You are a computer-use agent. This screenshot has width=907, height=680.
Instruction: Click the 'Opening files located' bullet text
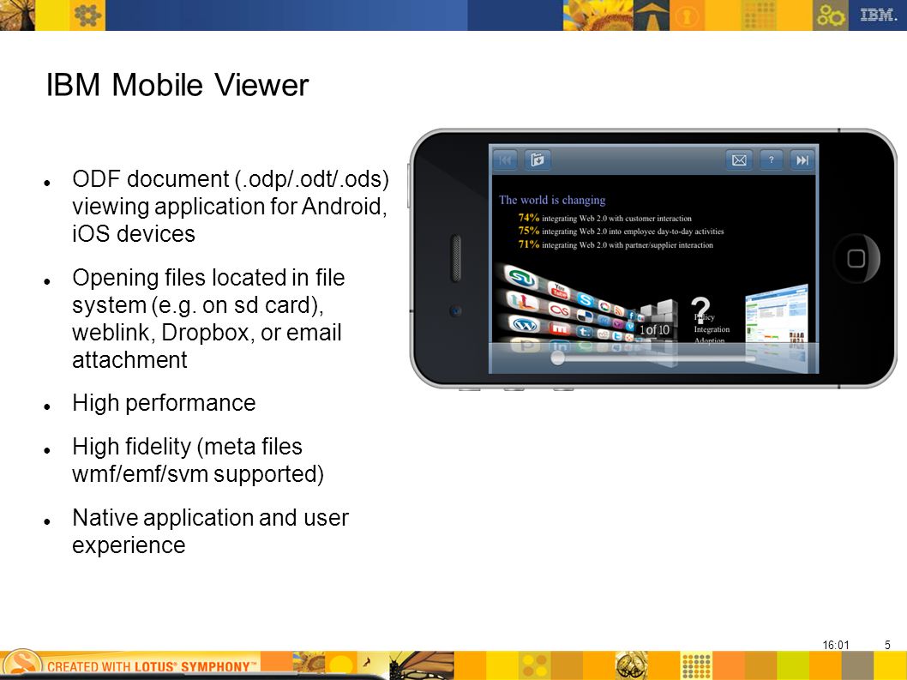pos(208,319)
